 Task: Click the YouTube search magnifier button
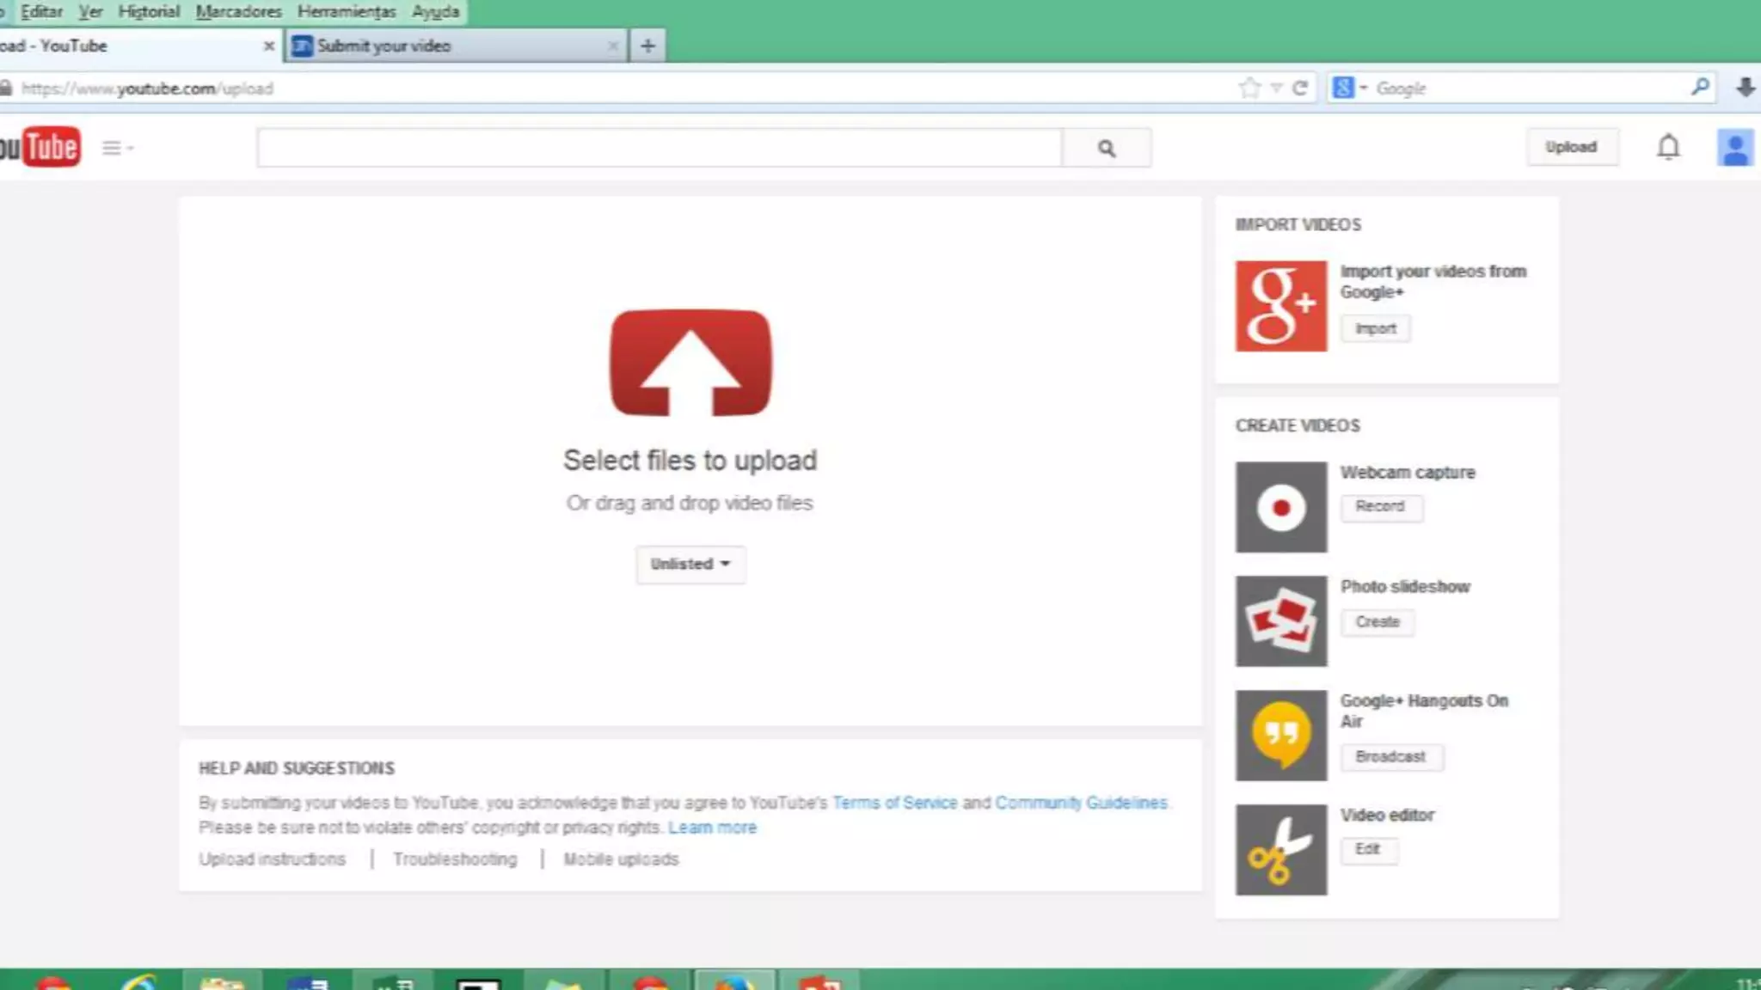(x=1107, y=149)
